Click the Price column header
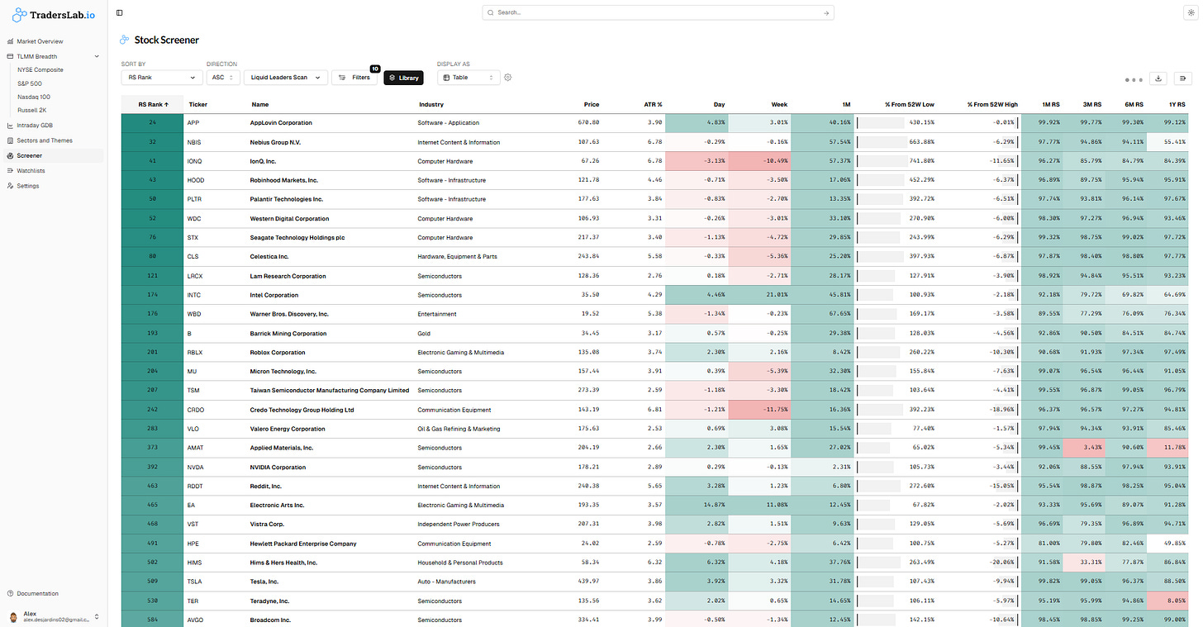The height and width of the screenshot is (627, 1203). coord(592,105)
